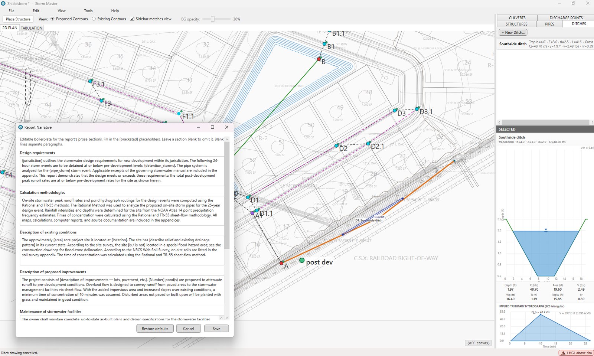Select structure node D2 on plan

[x=337, y=146]
